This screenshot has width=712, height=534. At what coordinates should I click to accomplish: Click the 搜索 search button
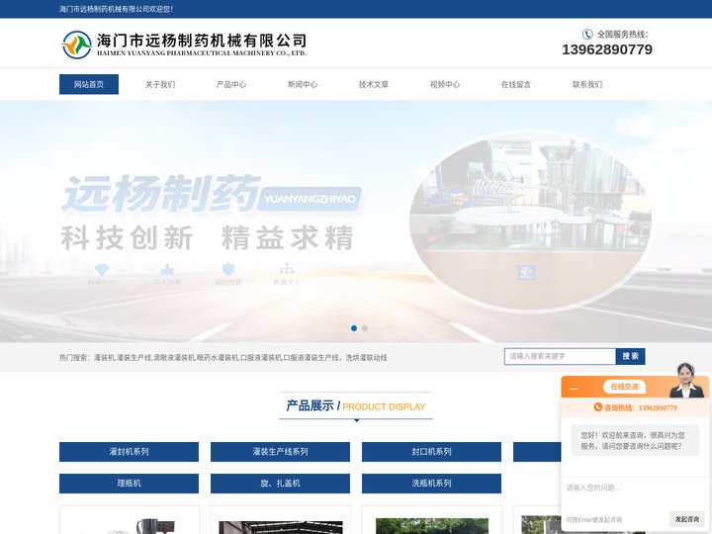[x=630, y=356]
